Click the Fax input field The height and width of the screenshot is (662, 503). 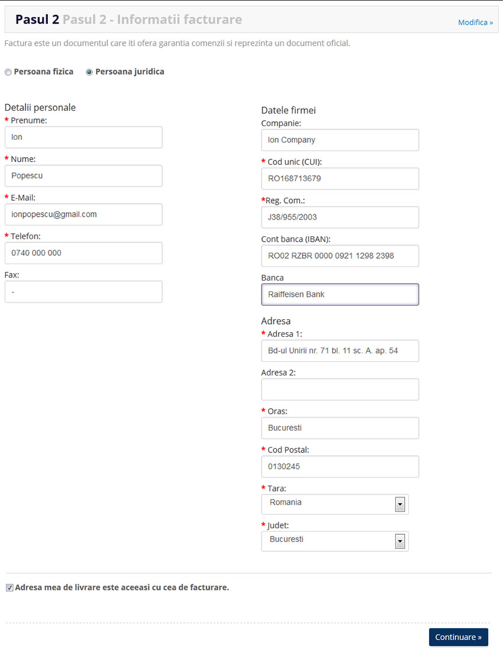coord(83,292)
